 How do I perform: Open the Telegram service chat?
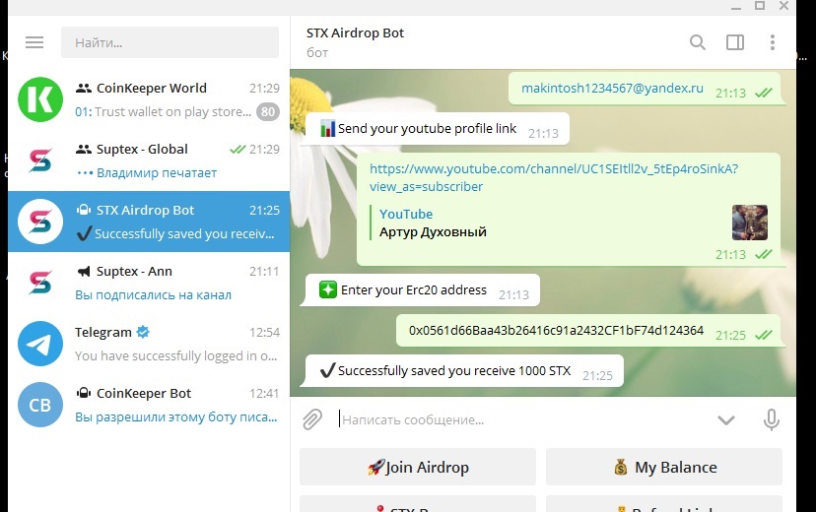pyautogui.click(x=149, y=344)
